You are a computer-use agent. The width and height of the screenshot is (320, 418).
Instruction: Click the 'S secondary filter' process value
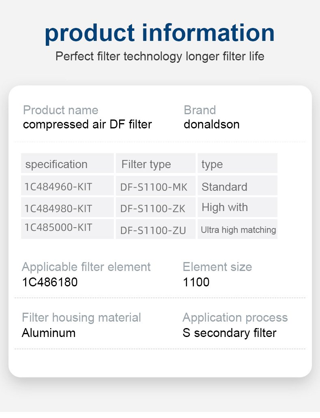pos(230,333)
